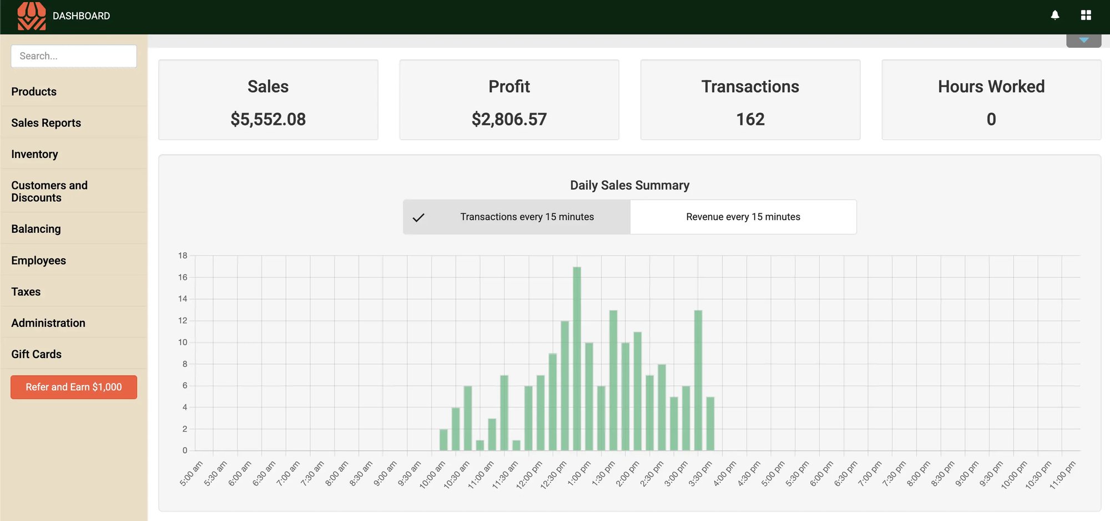Switch to Revenue every 15 minutes
The height and width of the screenshot is (521, 1110).
(x=743, y=217)
